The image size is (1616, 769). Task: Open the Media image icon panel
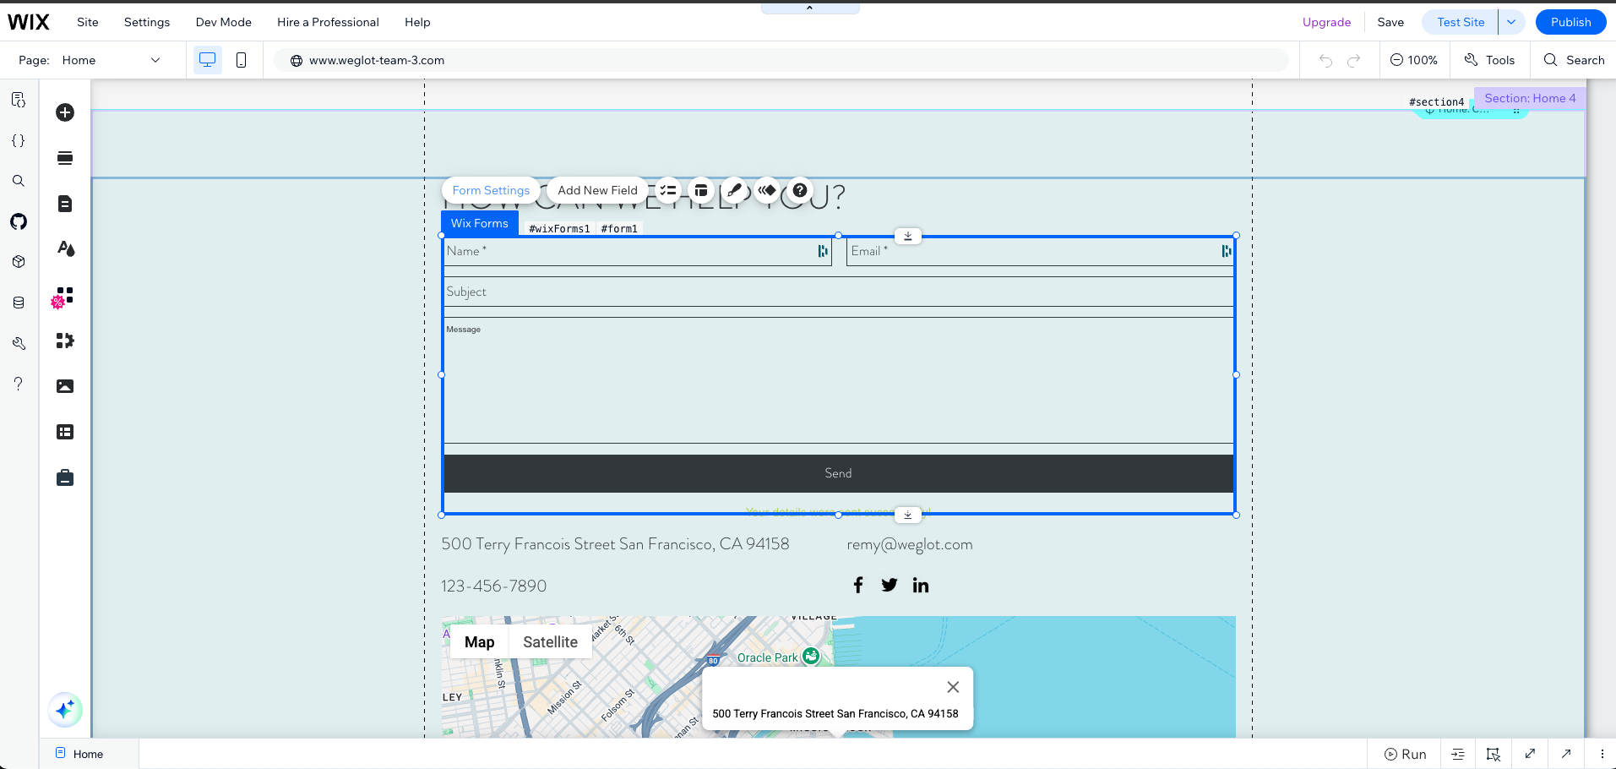[65, 386]
